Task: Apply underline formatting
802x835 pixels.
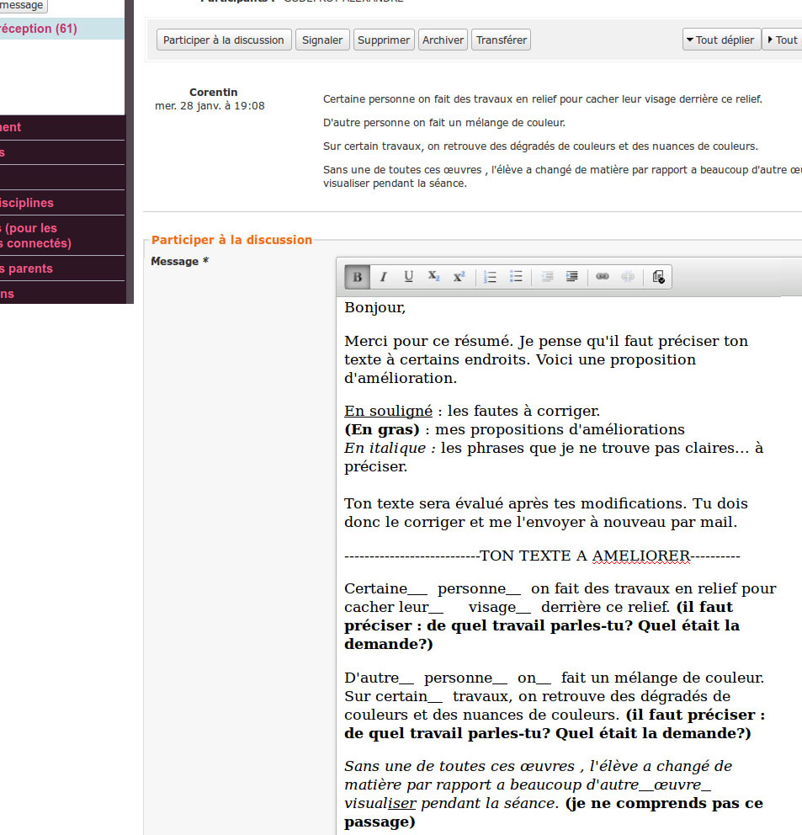Action: (408, 277)
